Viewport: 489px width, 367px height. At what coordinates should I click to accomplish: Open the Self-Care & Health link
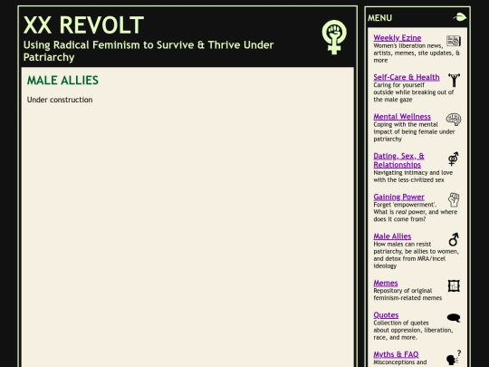point(407,77)
